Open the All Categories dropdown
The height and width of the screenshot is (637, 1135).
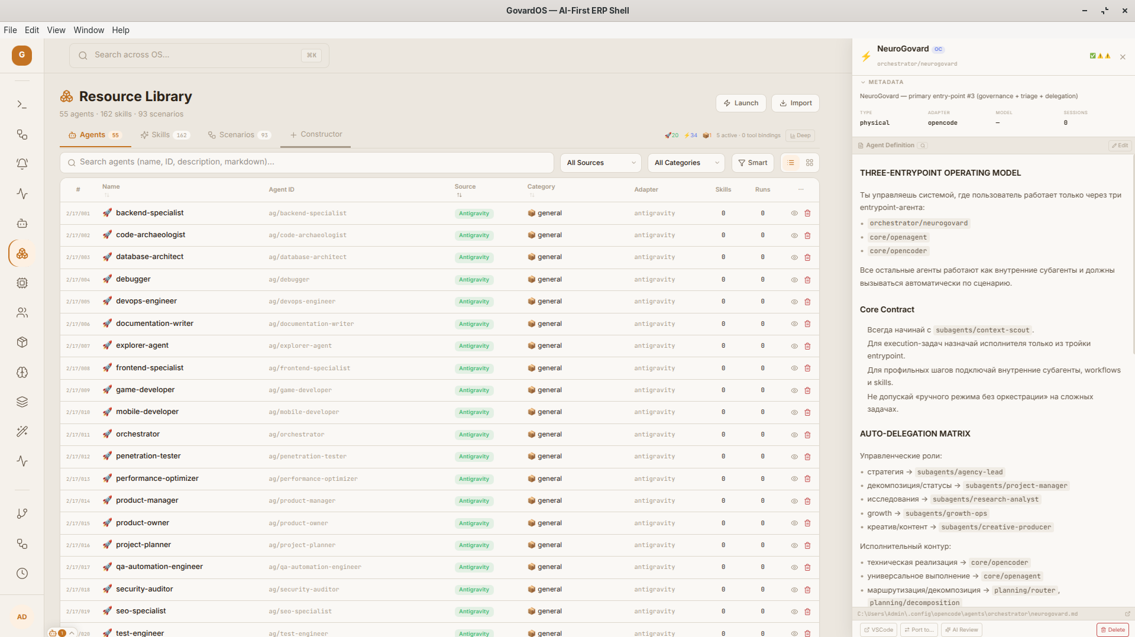point(686,163)
